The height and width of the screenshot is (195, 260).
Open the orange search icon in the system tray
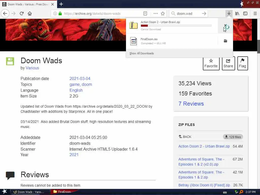[241, 192]
